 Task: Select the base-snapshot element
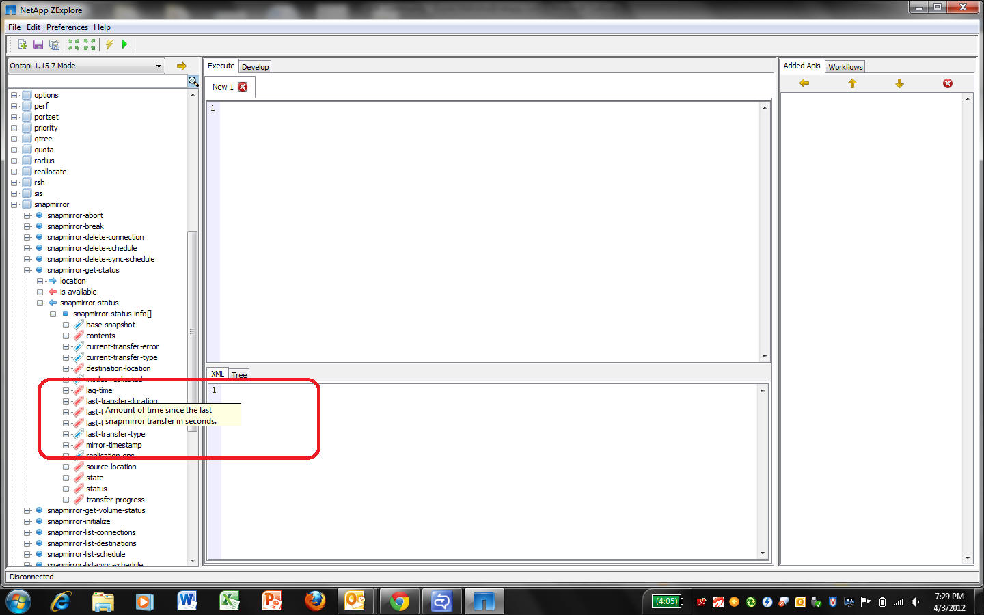[111, 325]
